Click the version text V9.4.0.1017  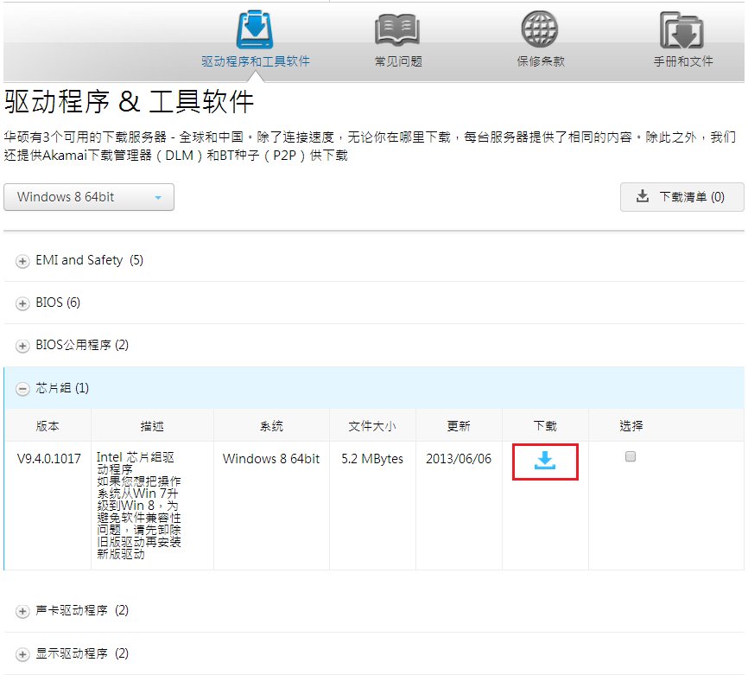[48, 459]
